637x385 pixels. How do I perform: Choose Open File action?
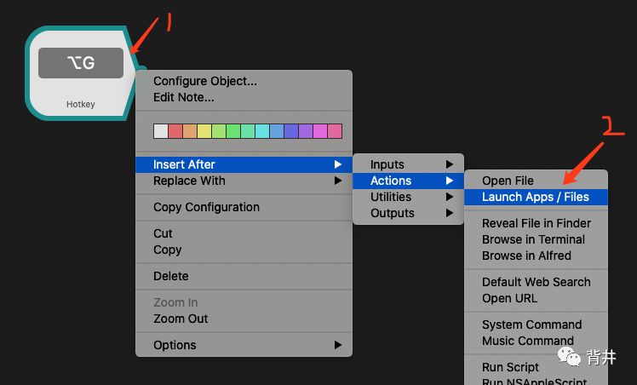point(508,181)
